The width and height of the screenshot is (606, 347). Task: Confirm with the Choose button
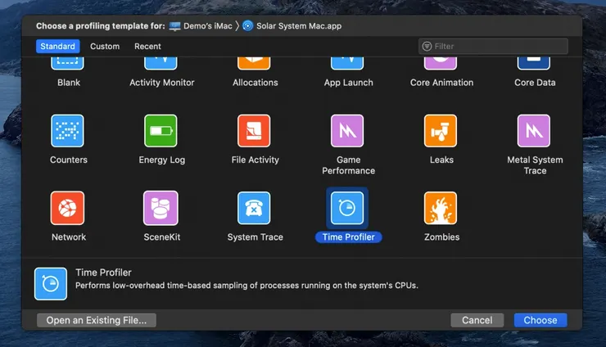tap(540, 320)
